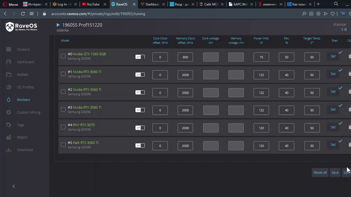Toggle the on switch for #4 PNY RTX 3070
Screen dimensions: 351x197
(x=140, y=128)
